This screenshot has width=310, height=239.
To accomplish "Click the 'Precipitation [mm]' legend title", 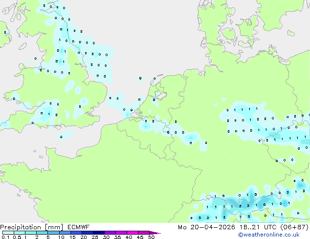I will coord(31,227).
